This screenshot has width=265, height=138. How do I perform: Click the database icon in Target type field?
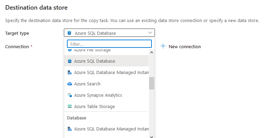(69, 33)
